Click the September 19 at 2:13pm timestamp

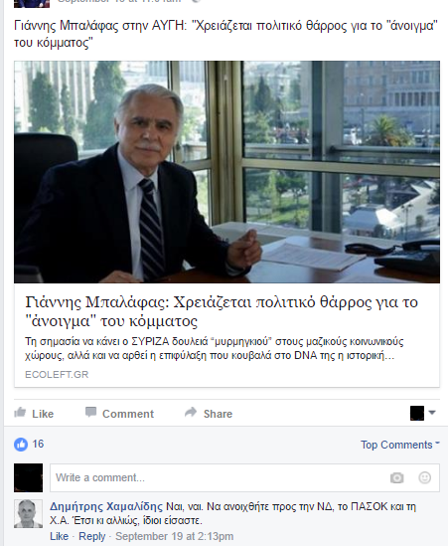coord(174,536)
